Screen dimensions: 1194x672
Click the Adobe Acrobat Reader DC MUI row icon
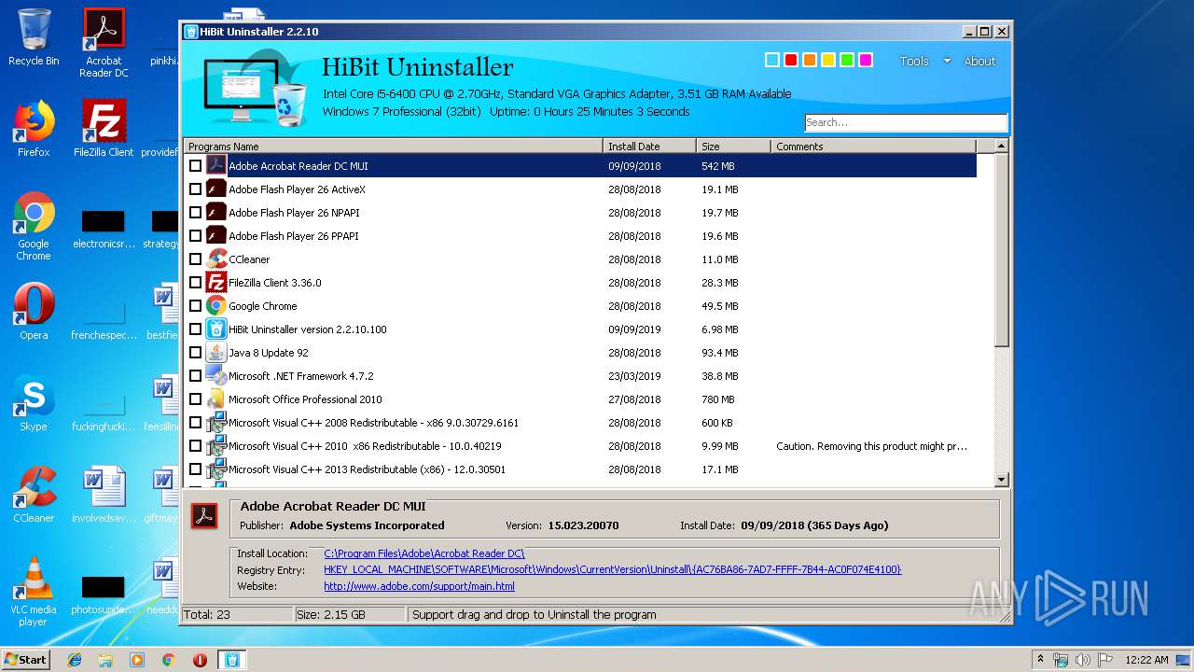coord(216,165)
